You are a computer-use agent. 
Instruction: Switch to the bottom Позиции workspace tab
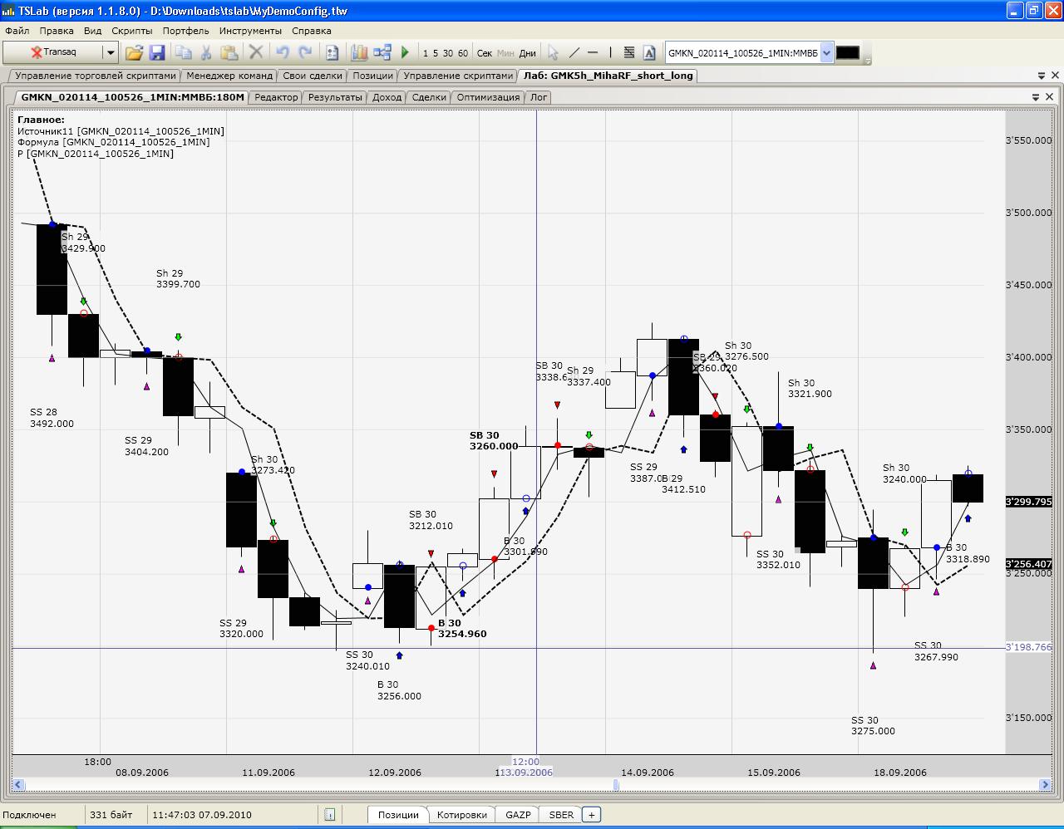pyautogui.click(x=398, y=815)
